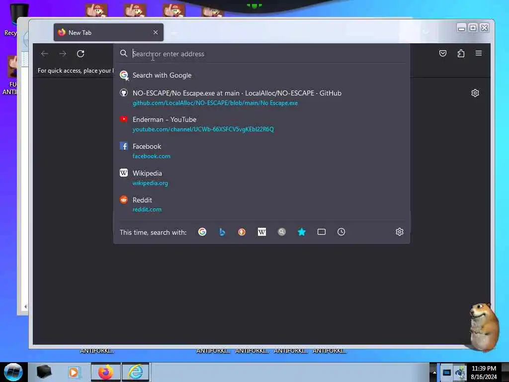Click the tray monitor icon
The height and width of the screenshot is (382, 509).
[x=447, y=372]
